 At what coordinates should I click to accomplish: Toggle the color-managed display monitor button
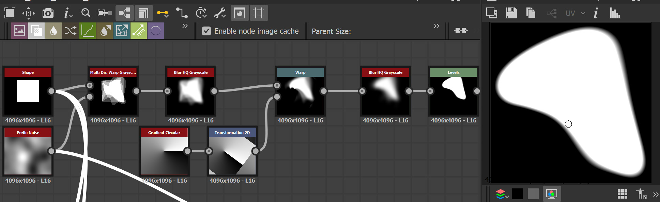pos(551,194)
